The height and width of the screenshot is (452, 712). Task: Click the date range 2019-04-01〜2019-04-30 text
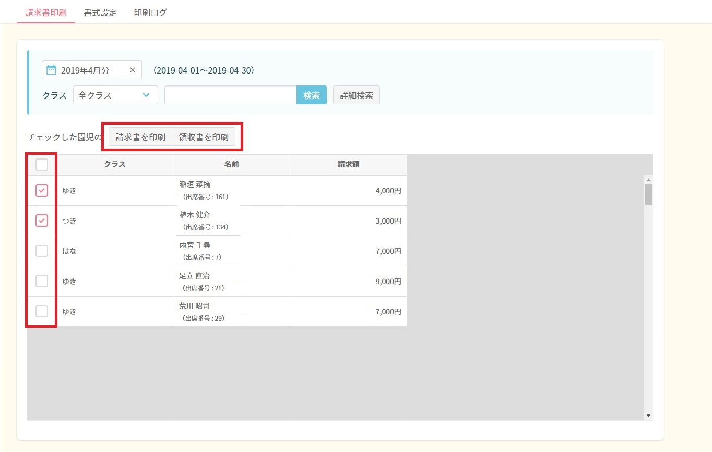click(204, 70)
